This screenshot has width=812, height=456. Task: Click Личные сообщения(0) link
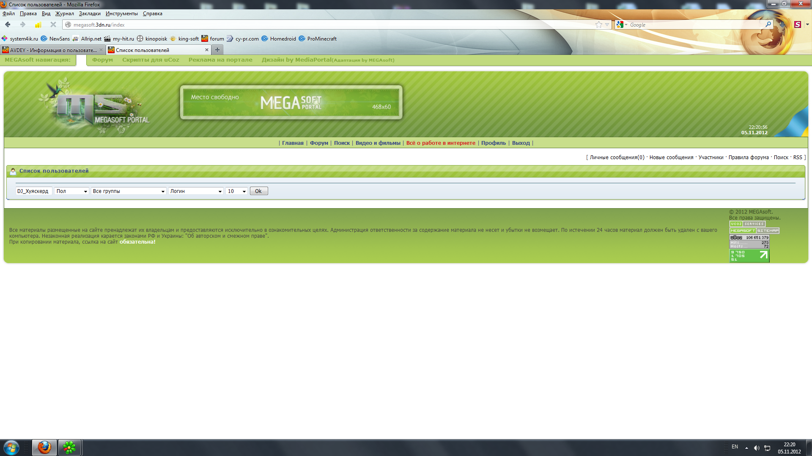(x=617, y=157)
